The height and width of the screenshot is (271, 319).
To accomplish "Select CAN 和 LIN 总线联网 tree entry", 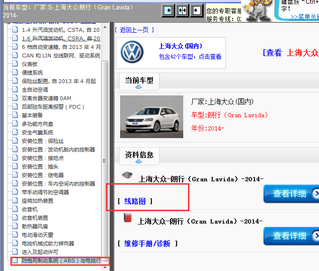I will pyautogui.click(x=61, y=56).
